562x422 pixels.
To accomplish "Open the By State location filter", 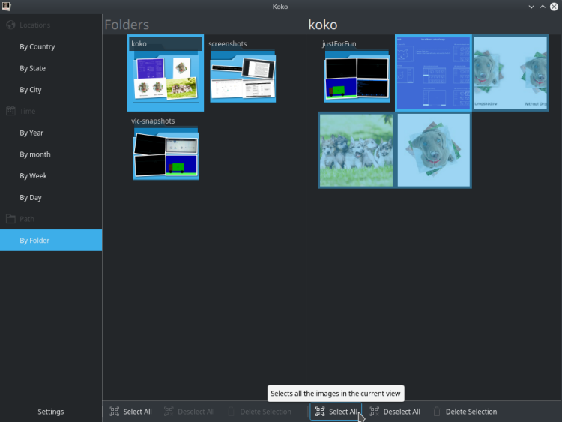I will tap(51, 68).
